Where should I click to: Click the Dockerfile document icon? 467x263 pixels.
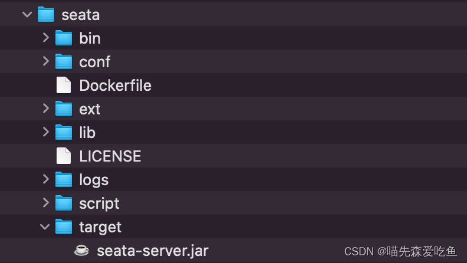(63, 85)
